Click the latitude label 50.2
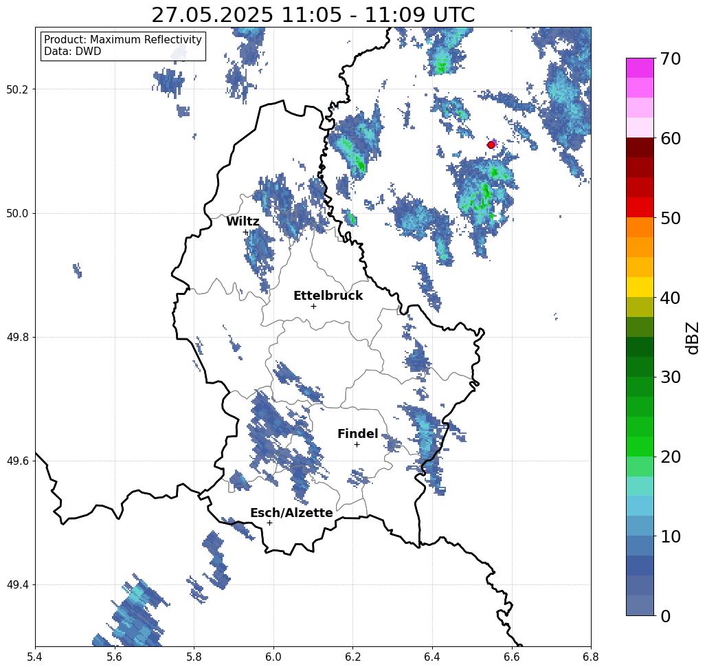Viewport: 707px width, 669px height. tap(16, 89)
